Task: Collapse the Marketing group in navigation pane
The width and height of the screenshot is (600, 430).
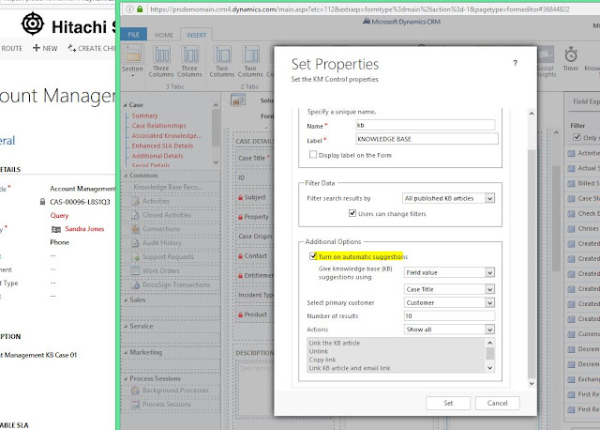Action: [x=126, y=353]
